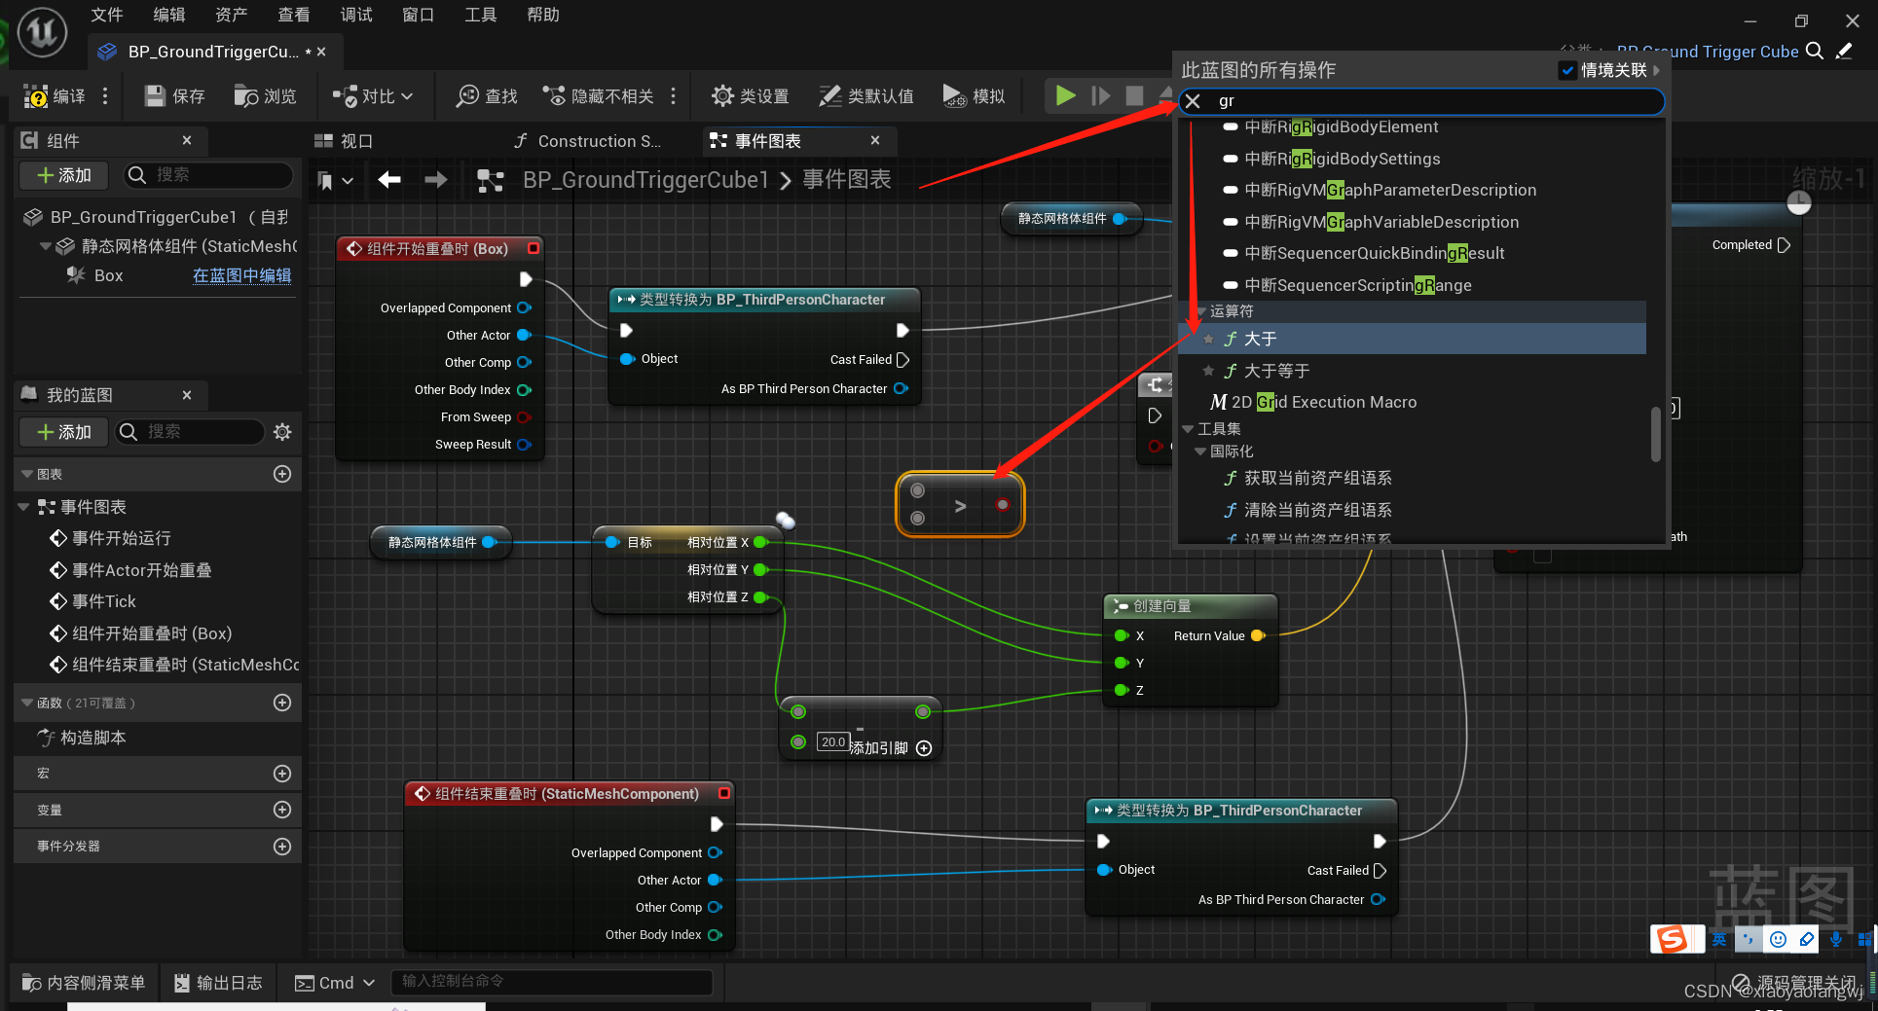Click the red Boolean output pin of greater node

coord(1002,505)
